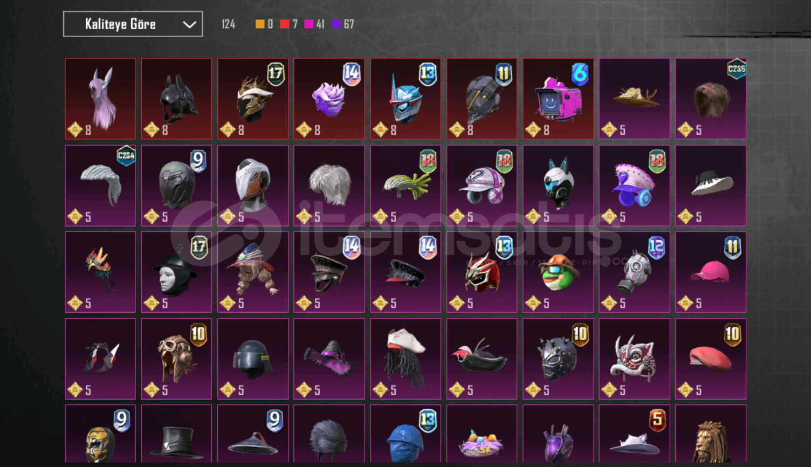Image resolution: width=811 pixels, height=467 pixels.
Task: Select the pink TV-head helmet with badge 6
Action: tap(558, 99)
